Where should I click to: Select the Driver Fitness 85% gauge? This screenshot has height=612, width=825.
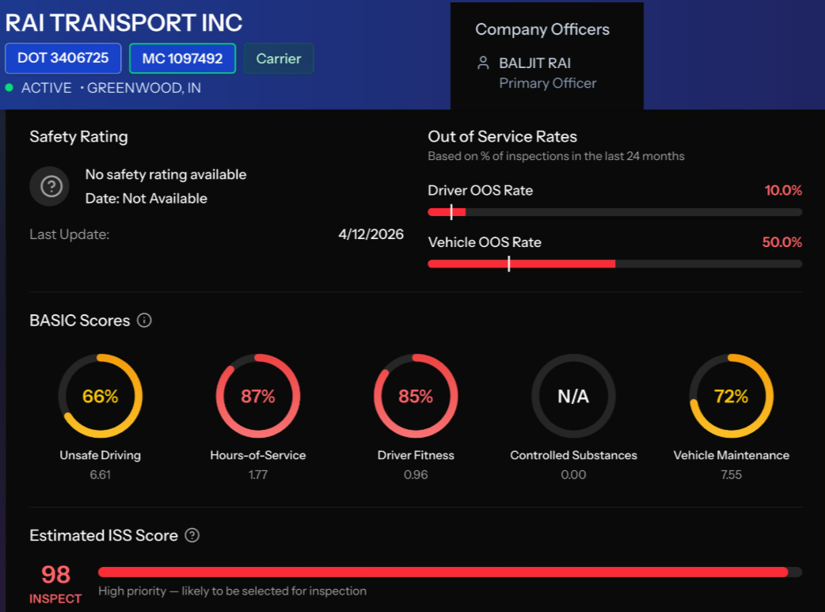(x=416, y=396)
